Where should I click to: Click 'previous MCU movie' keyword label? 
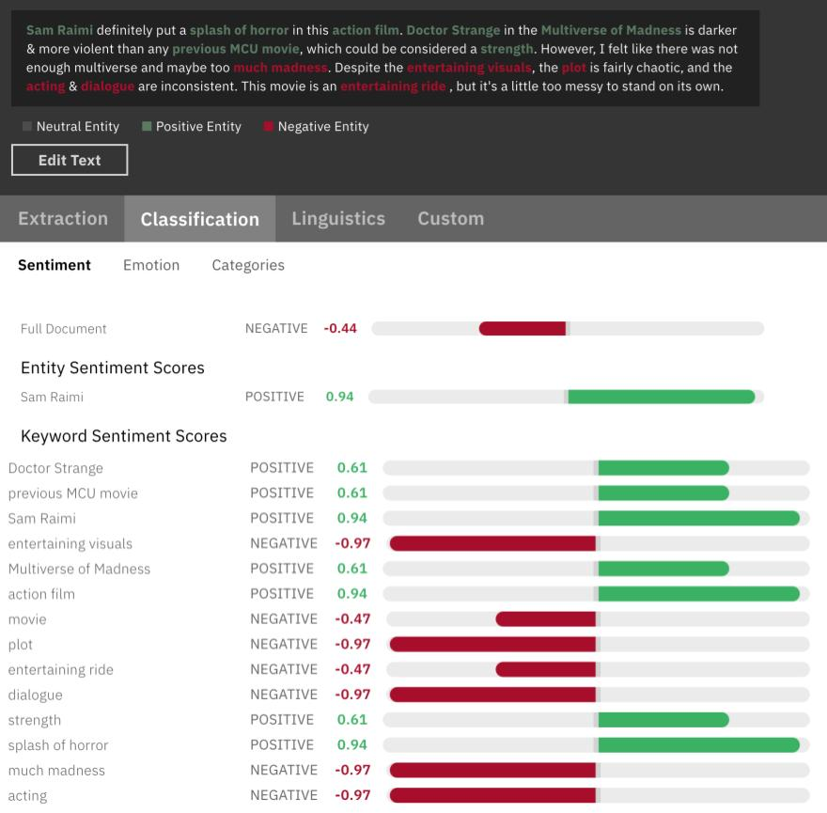(72, 493)
